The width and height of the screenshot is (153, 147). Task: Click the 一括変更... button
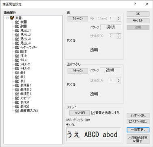(x=138, y=130)
